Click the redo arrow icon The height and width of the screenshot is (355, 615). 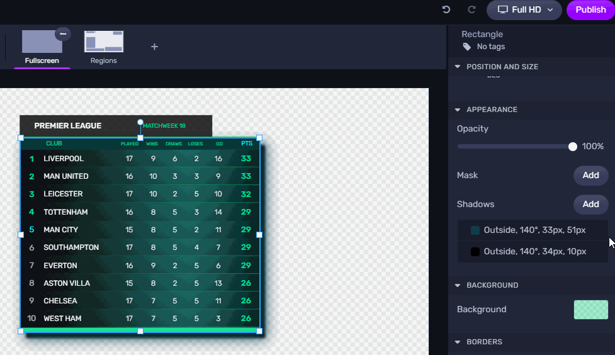tap(471, 9)
